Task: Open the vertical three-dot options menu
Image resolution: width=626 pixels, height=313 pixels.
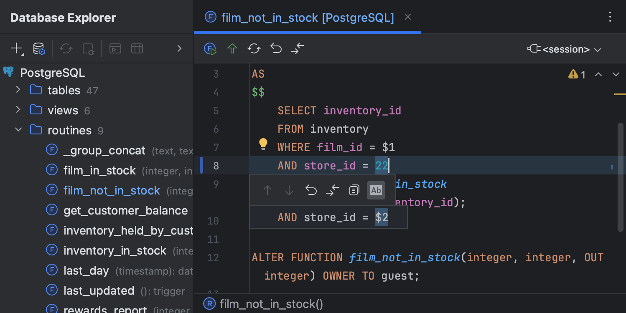Action: [x=610, y=17]
